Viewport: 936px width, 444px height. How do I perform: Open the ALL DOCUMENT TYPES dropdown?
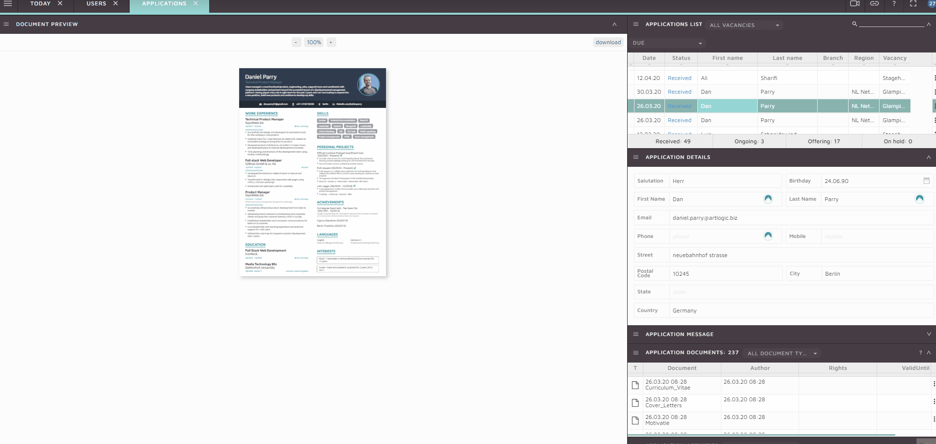(x=783, y=353)
